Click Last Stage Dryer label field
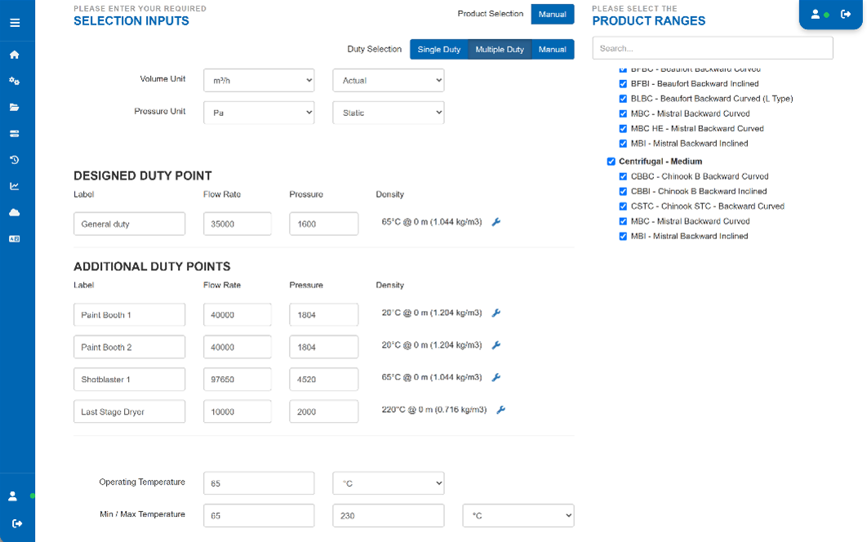The width and height of the screenshot is (867, 542). coord(129,411)
